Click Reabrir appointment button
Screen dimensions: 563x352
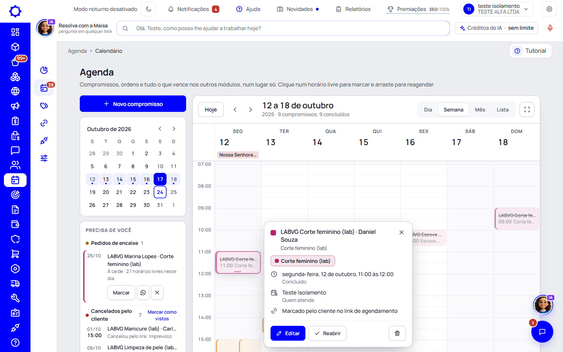[327, 333]
